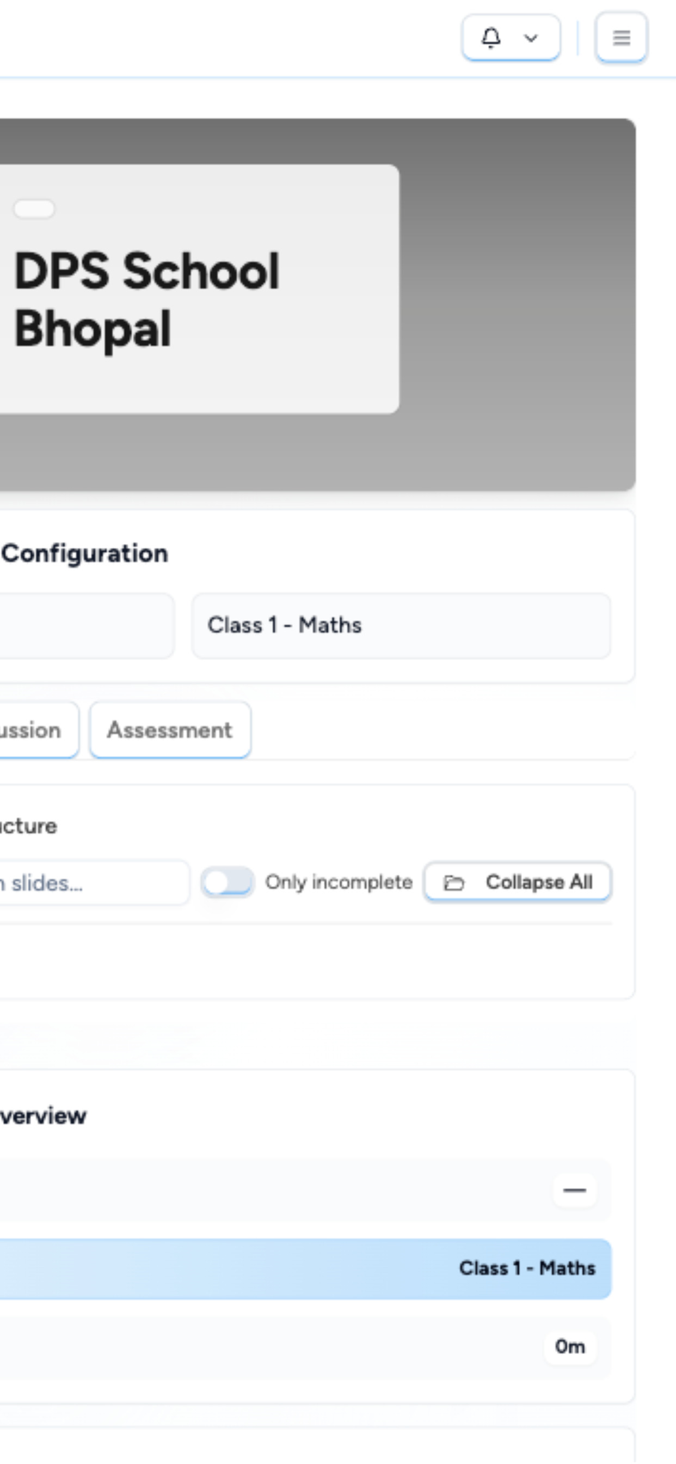Click the folder icon in Collapse All
The image size is (676, 1464).
point(453,883)
